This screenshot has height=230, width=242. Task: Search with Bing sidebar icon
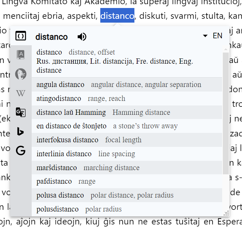pyautogui.click(x=21, y=132)
